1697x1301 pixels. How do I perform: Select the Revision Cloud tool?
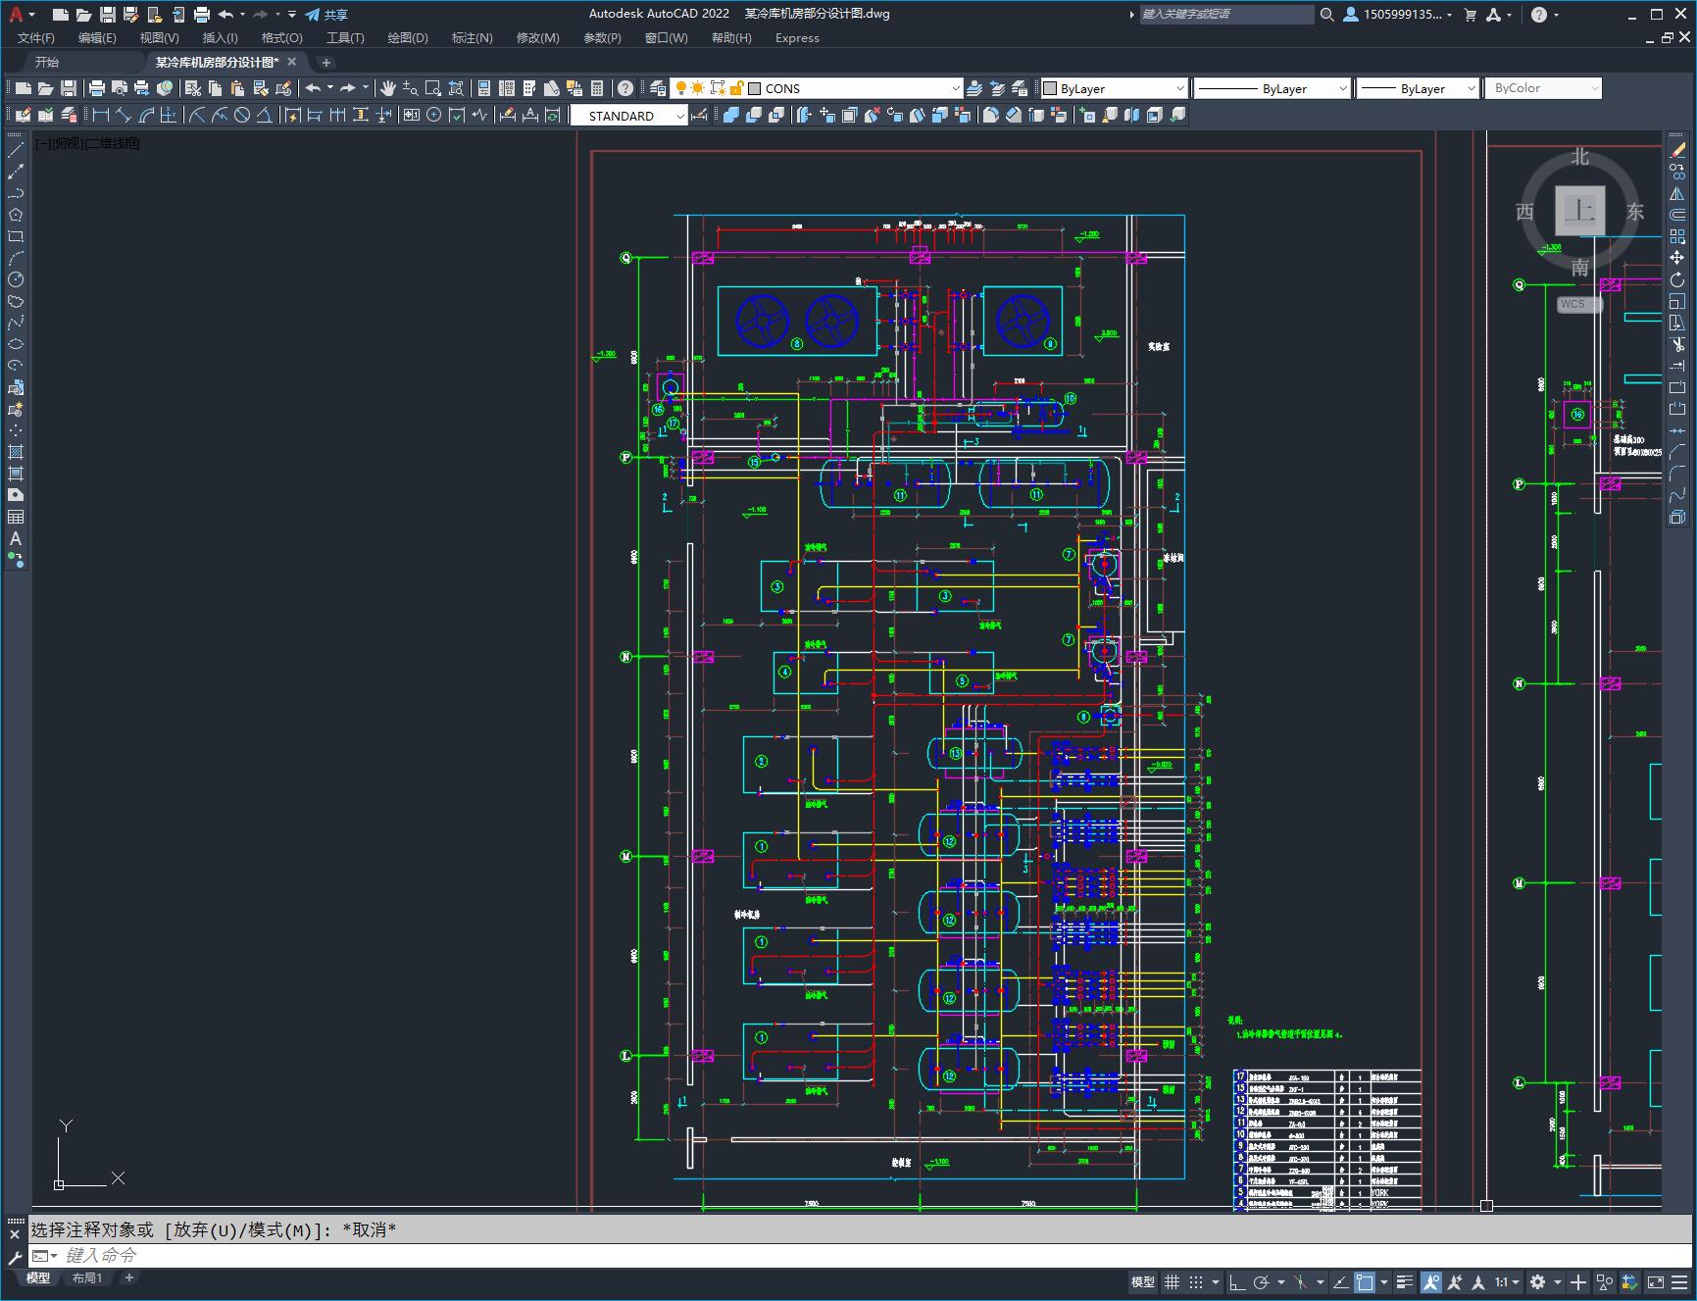[x=16, y=301]
